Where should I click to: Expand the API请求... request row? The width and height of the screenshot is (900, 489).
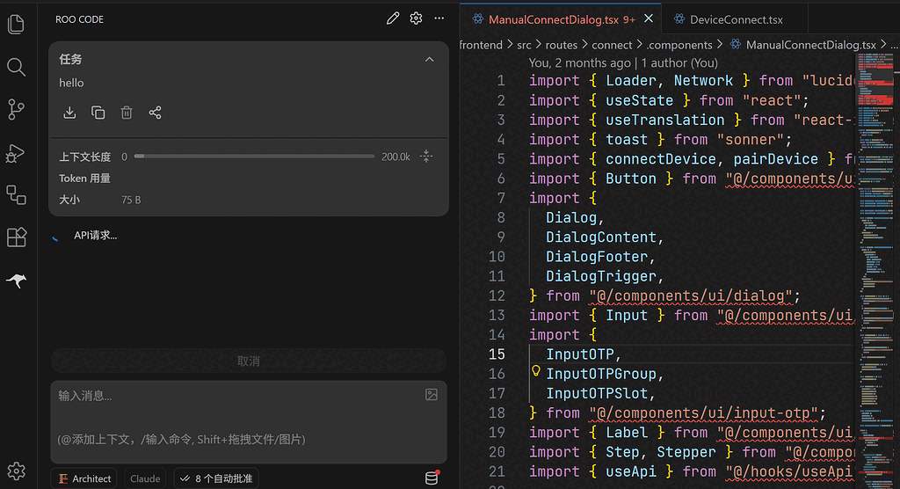95,235
